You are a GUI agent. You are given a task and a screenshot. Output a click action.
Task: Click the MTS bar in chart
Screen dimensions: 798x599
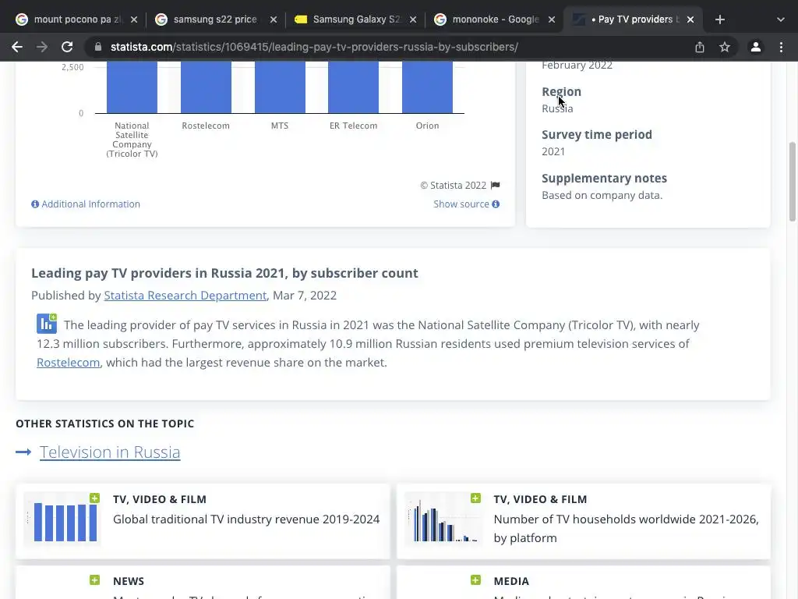(x=280, y=87)
